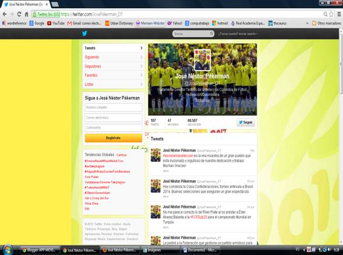Click the Twitter bird logo in header
343x255 pixels.
click(x=84, y=33)
